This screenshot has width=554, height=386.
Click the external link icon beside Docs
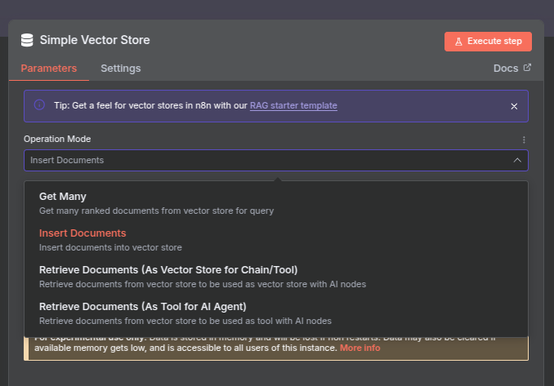point(527,68)
